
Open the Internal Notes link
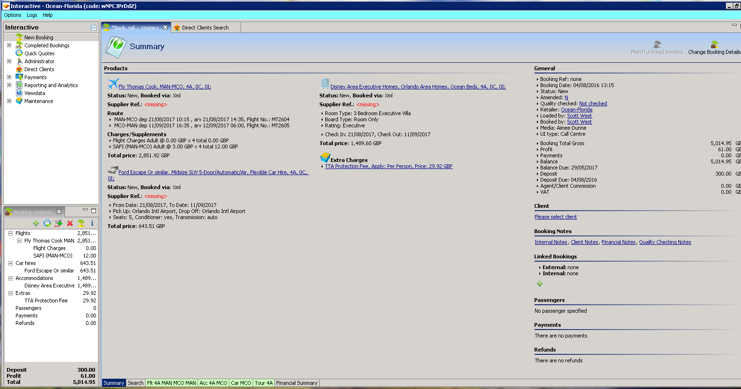pyautogui.click(x=551, y=242)
